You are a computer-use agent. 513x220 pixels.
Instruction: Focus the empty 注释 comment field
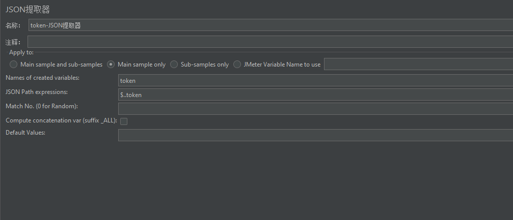(x=270, y=42)
